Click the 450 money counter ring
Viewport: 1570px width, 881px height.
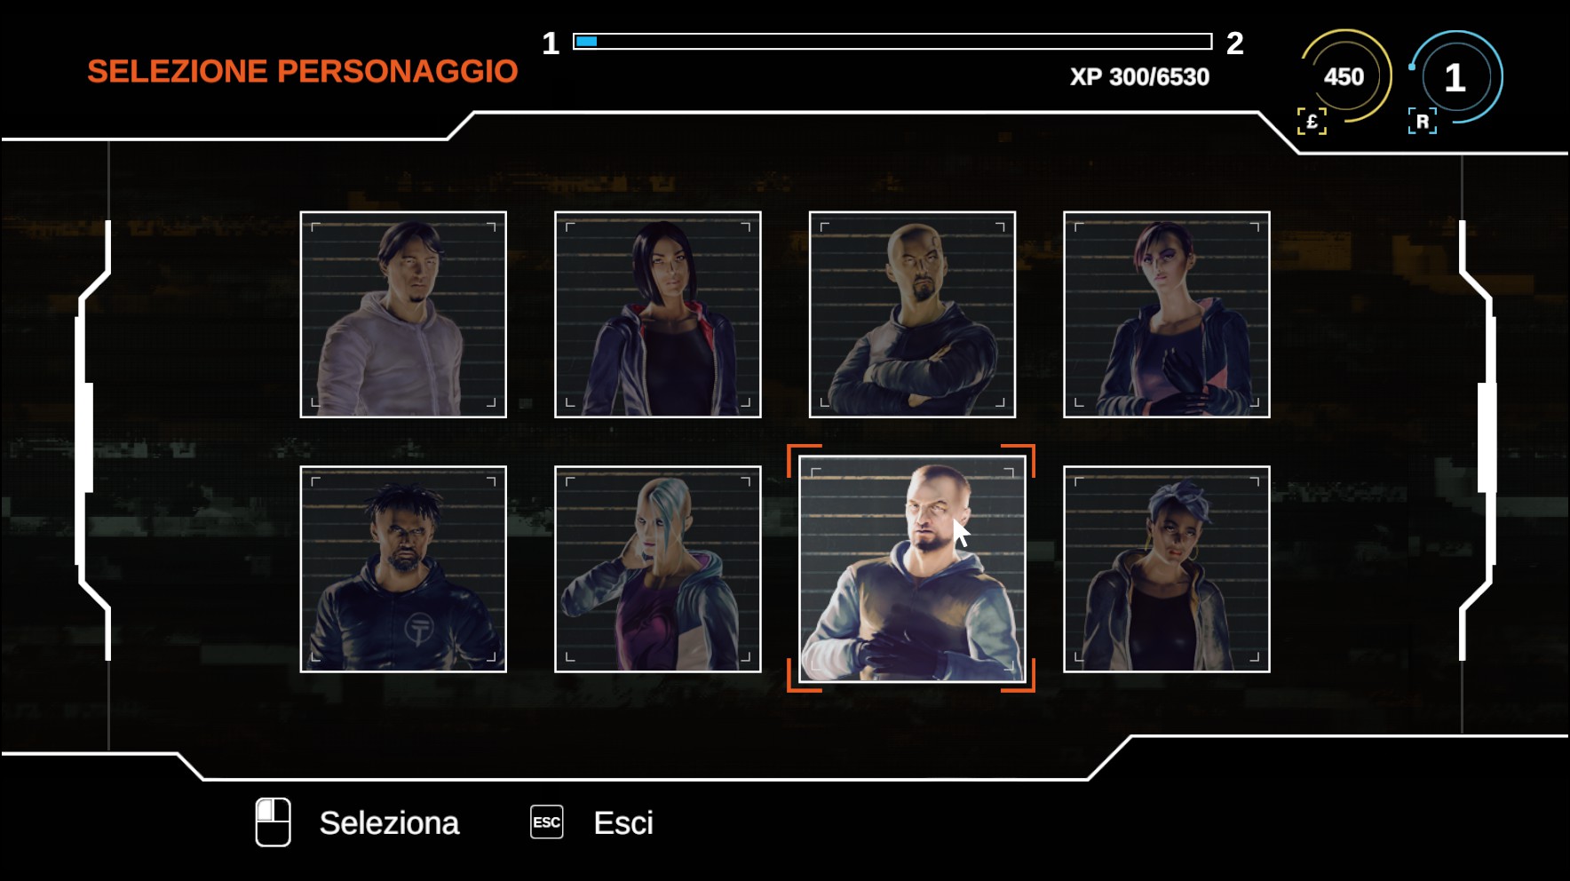click(x=1345, y=76)
